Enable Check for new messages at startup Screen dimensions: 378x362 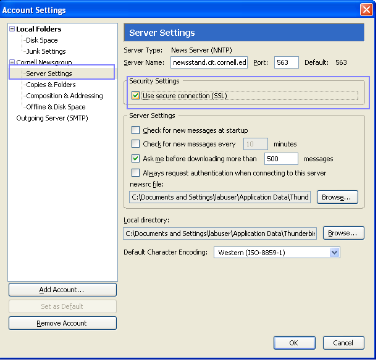click(136, 130)
